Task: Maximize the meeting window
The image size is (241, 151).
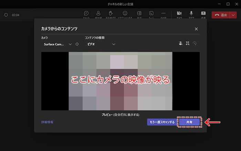Action: [228, 4]
